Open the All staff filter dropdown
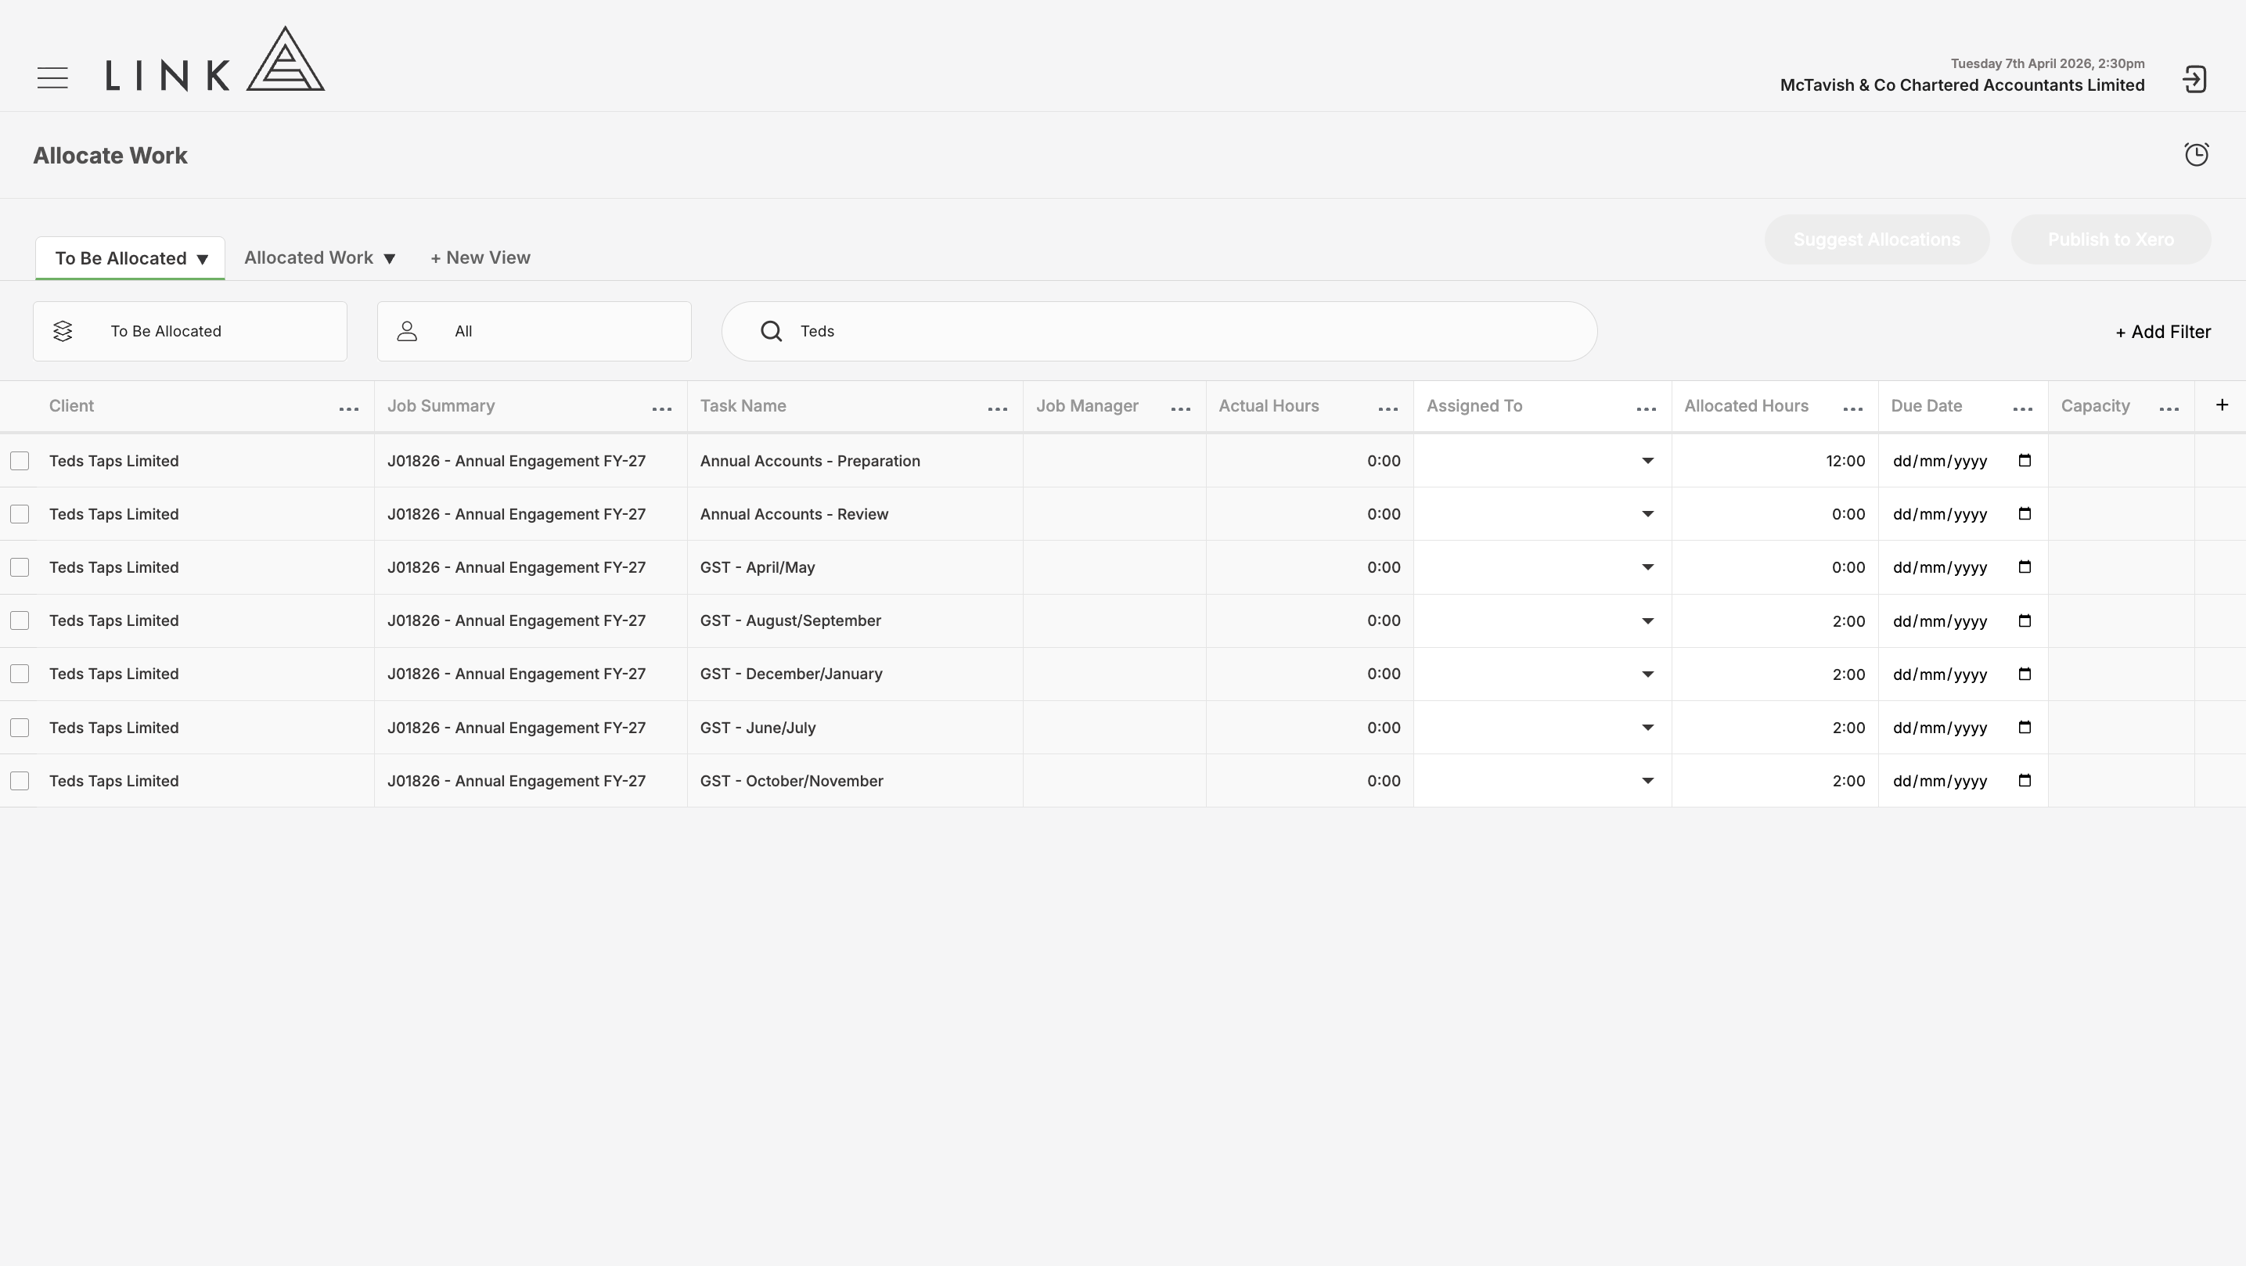Screen dimensions: 2246x1266 click(x=535, y=331)
